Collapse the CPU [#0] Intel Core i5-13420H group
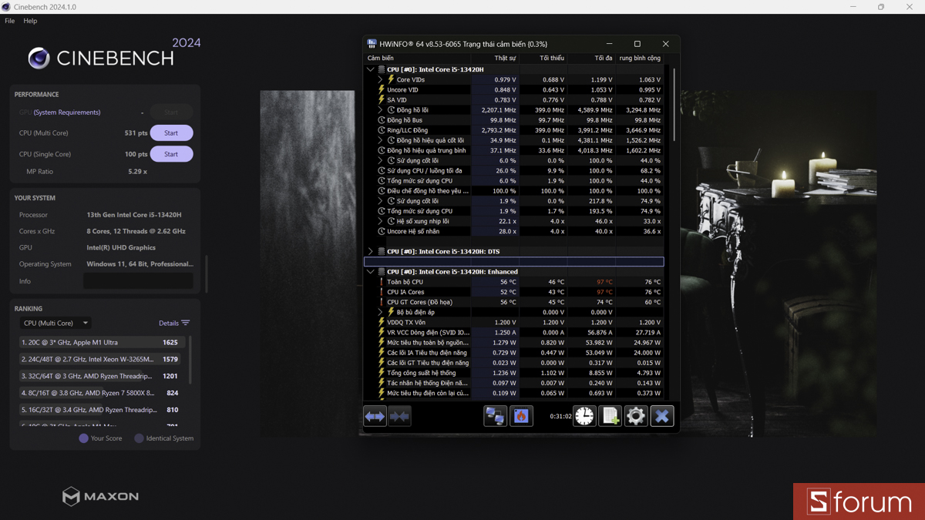The image size is (925, 520). tap(371, 69)
